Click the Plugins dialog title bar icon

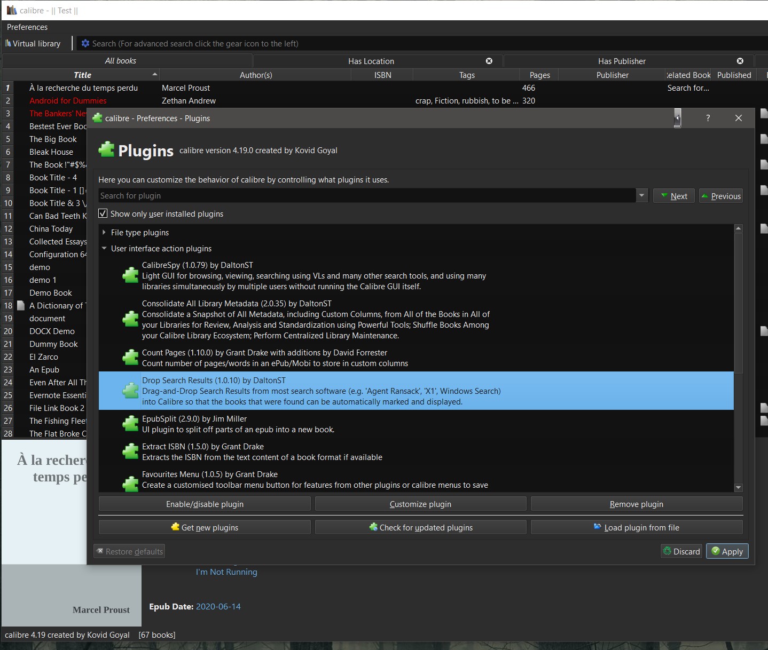tap(97, 118)
